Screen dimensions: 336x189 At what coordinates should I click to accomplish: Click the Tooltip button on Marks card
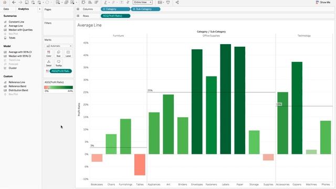click(58, 63)
